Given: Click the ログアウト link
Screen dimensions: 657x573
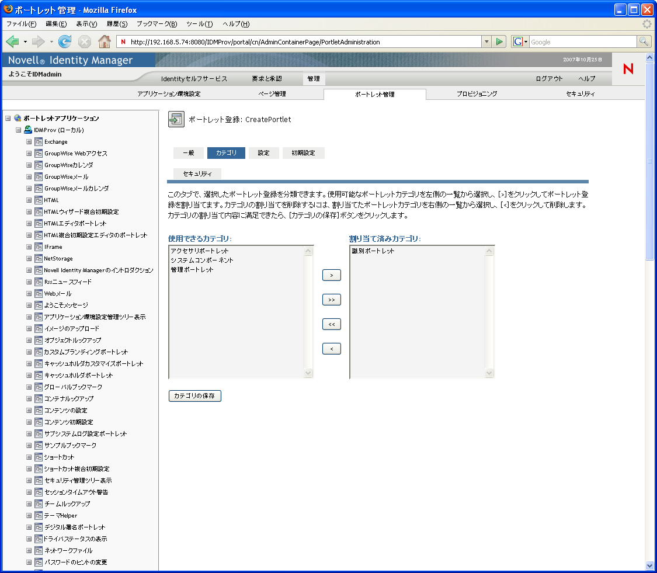Looking at the screenshot, I should (x=549, y=79).
